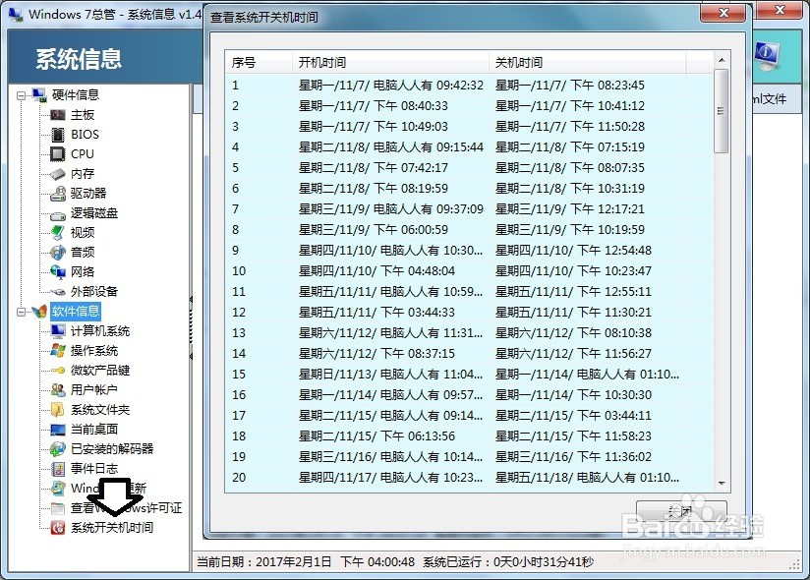Click the 外部设备 device icon
The width and height of the screenshot is (810, 580).
pyautogui.click(x=58, y=292)
